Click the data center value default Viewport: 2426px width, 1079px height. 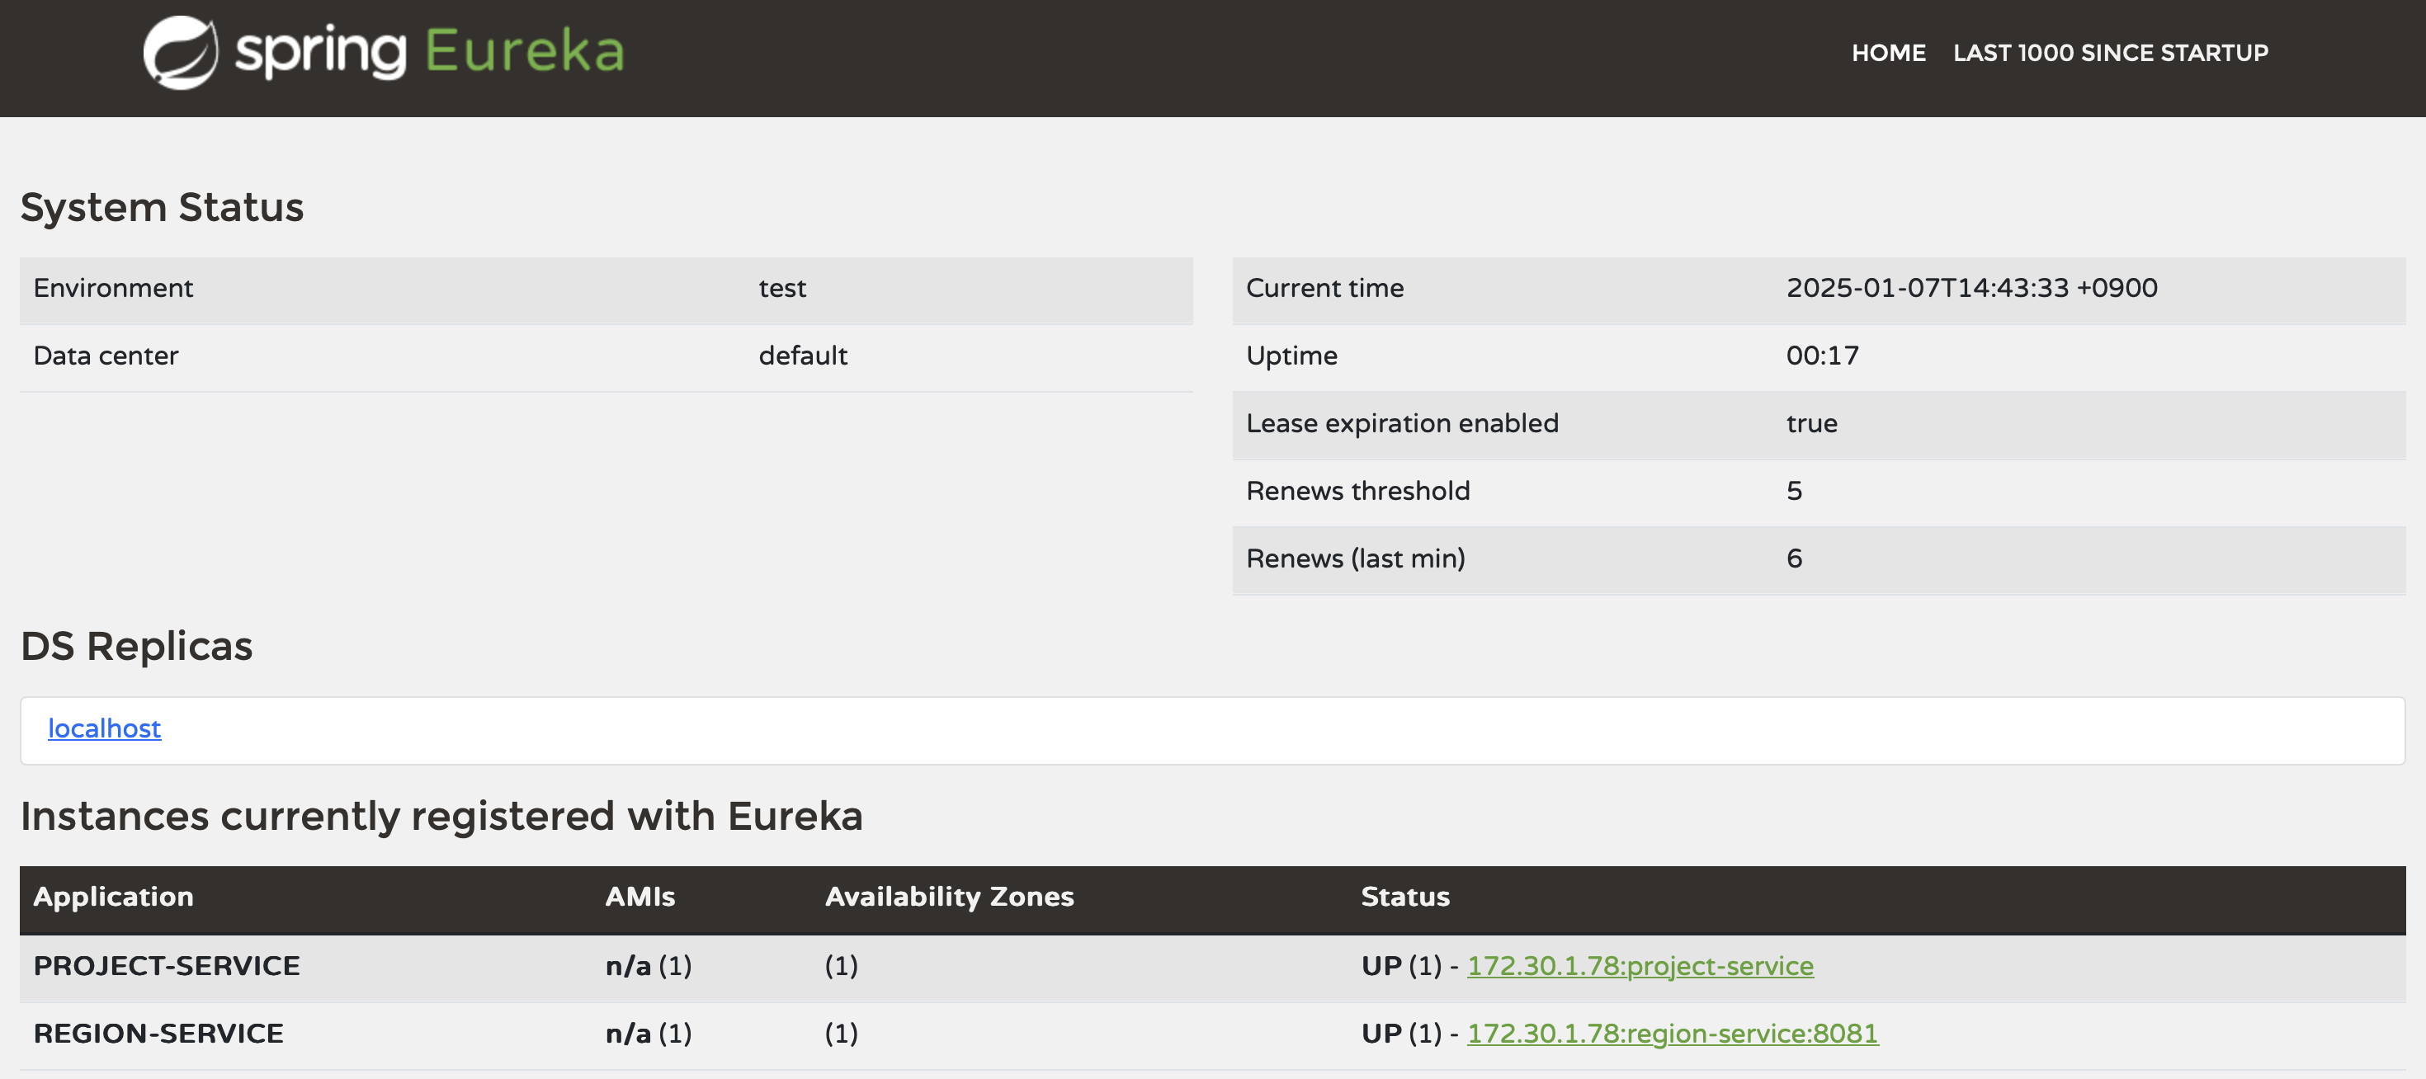coord(804,356)
